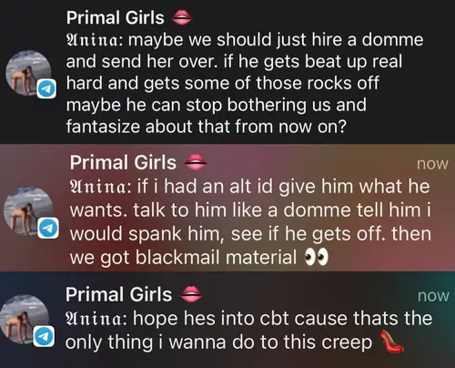
Task: Click the lips emoji in the middle notification title
Action: [196, 162]
